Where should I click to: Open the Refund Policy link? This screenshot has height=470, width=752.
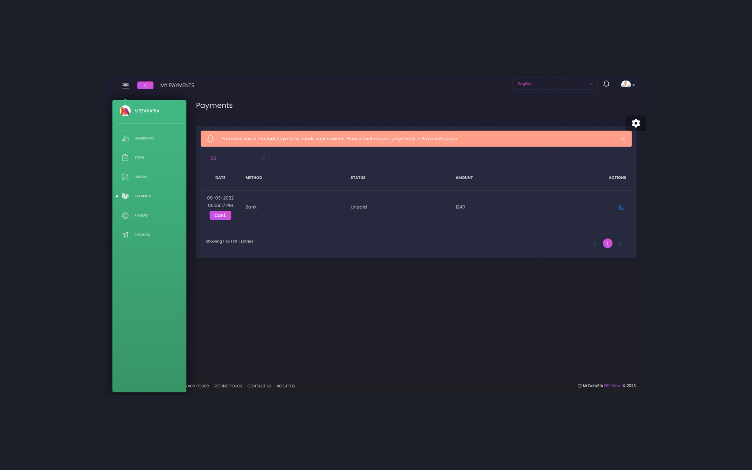point(228,386)
